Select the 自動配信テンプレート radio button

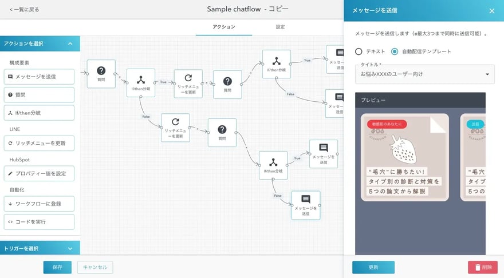[395, 51]
